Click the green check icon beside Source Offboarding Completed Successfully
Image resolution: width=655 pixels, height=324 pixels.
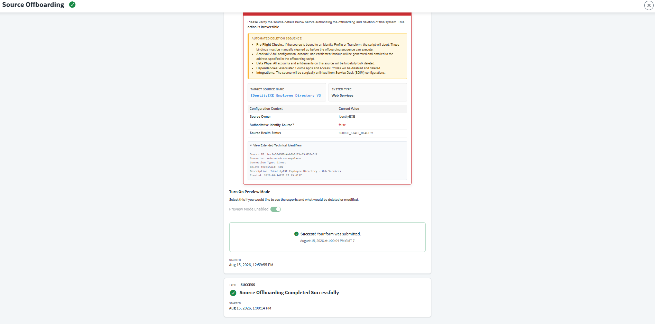coord(233,293)
